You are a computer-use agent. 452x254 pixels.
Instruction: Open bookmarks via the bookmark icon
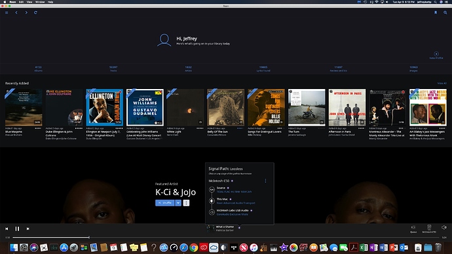click(x=436, y=12)
